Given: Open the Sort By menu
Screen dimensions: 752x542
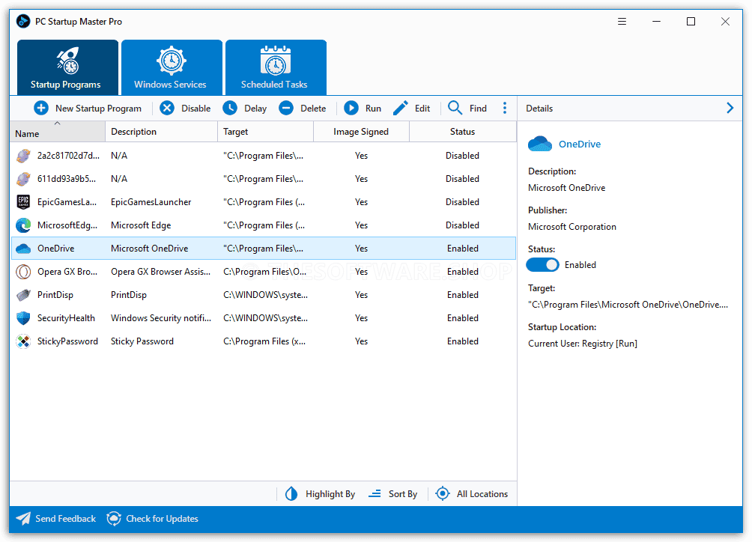Looking at the screenshot, I should 392,494.
